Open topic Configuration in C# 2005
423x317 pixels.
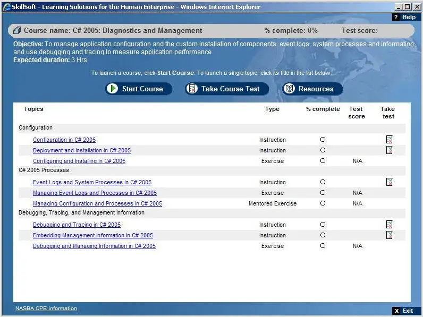(x=64, y=140)
